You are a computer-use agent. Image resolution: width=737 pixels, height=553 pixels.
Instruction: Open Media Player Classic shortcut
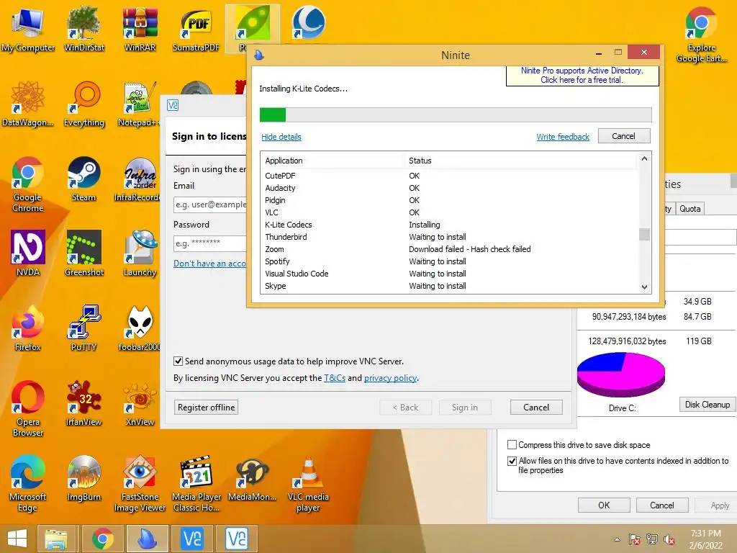(x=196, y=483)
